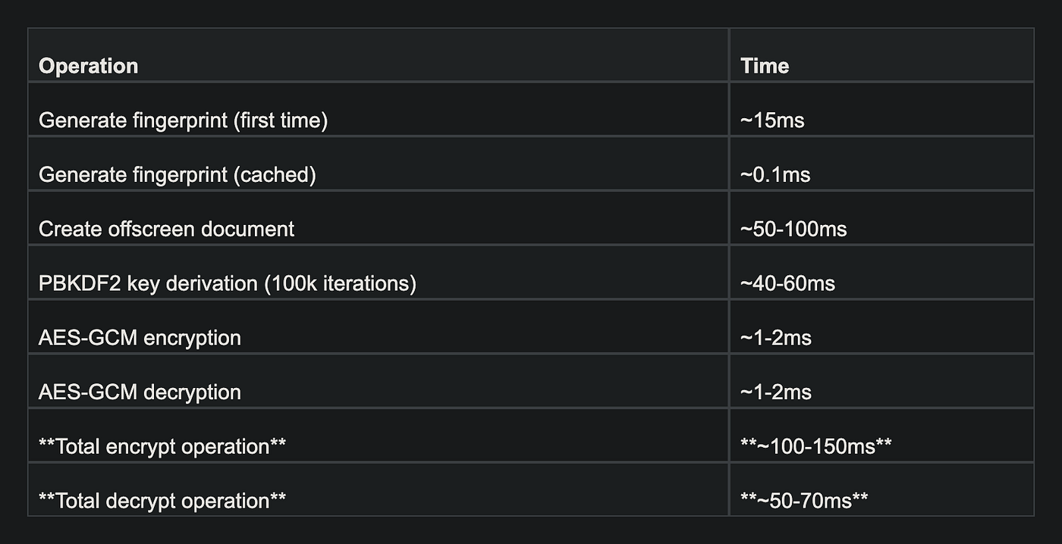The image size is (1062, 544).
Task: Click the Create offscreen document row
Action: pos(531,219)
